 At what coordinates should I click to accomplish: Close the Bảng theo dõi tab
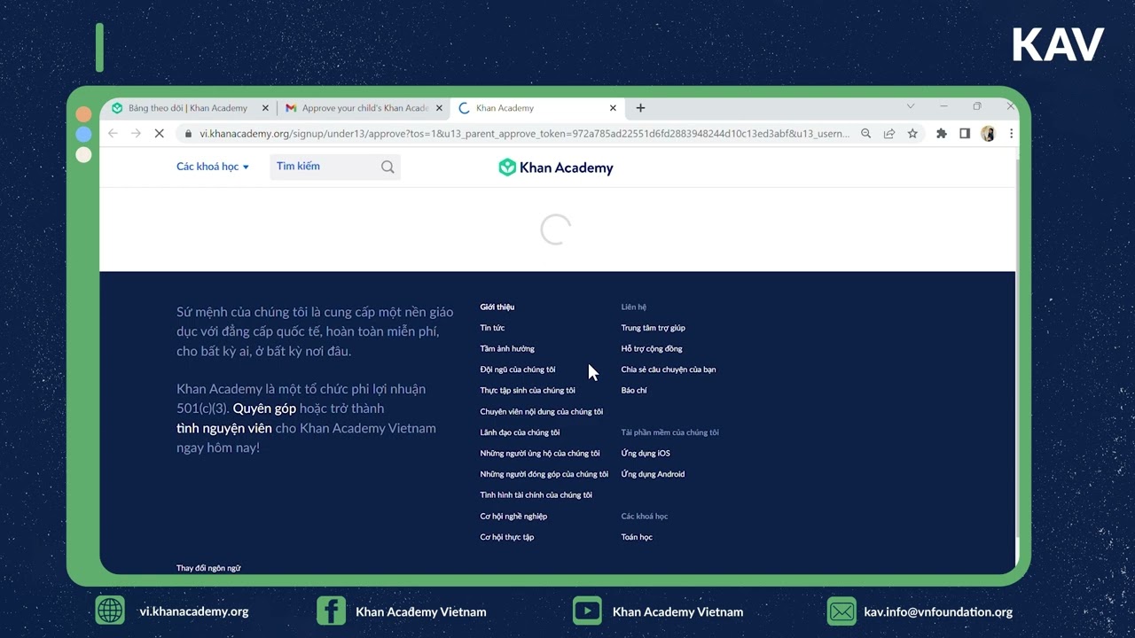click(265, 108)
